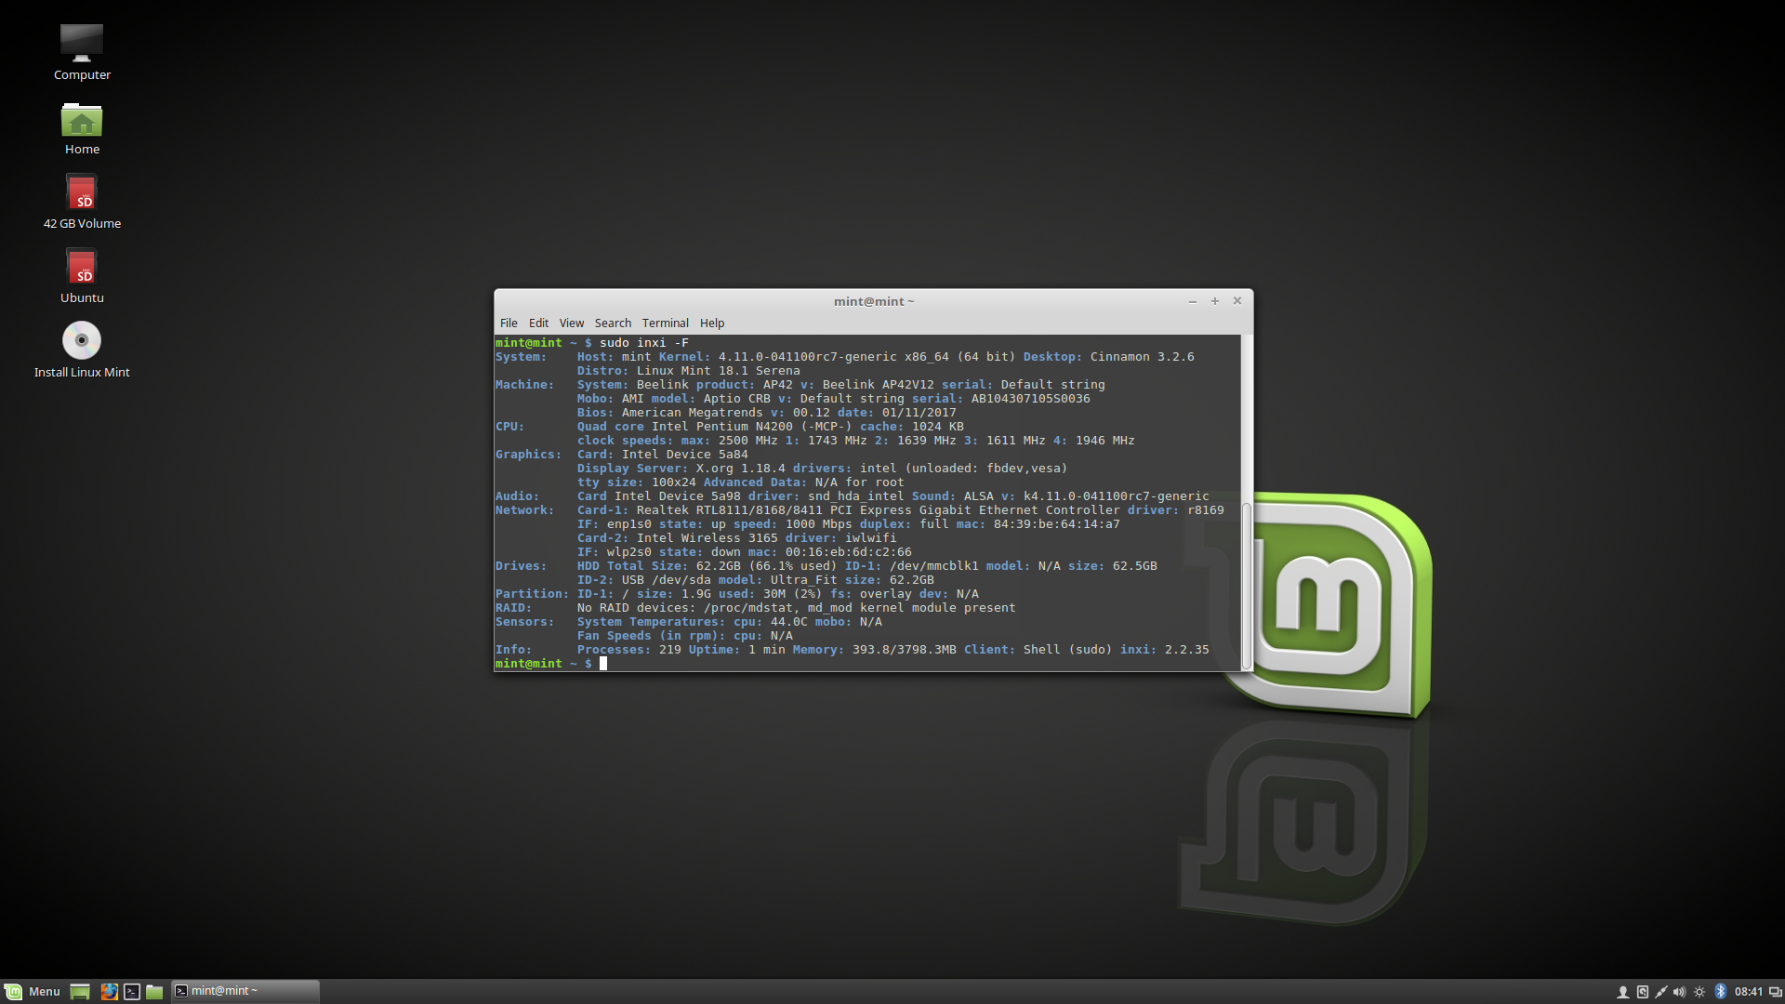Open the Files manager panel launcher

(154, 992)
